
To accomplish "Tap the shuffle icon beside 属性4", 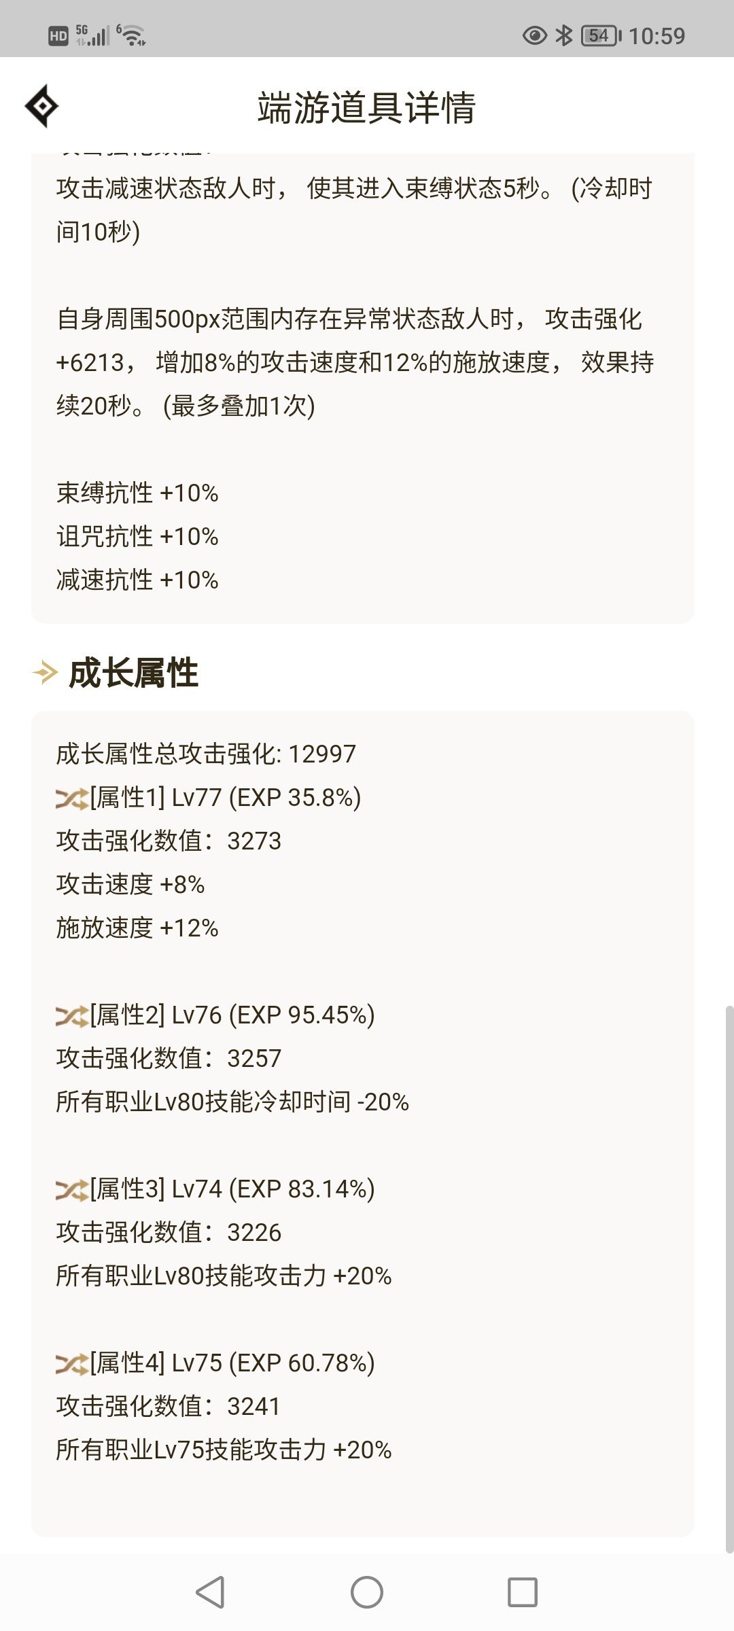I will 71,1364.
